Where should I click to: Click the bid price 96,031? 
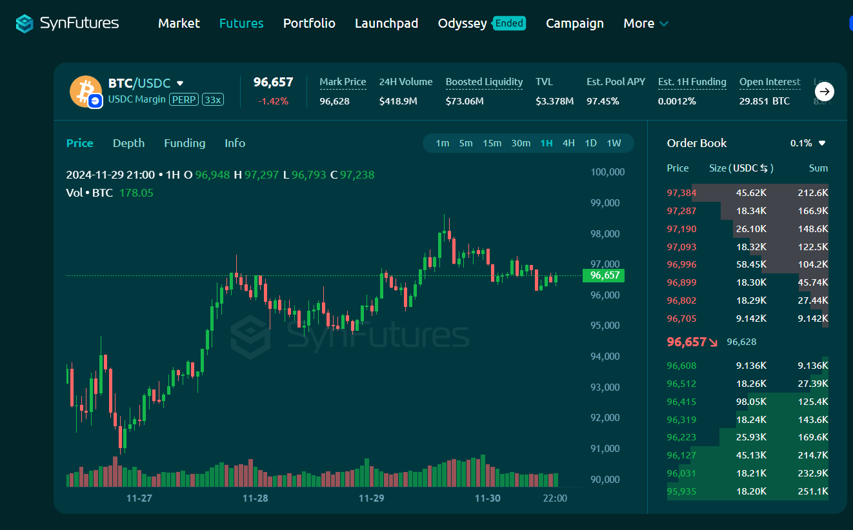681,473
